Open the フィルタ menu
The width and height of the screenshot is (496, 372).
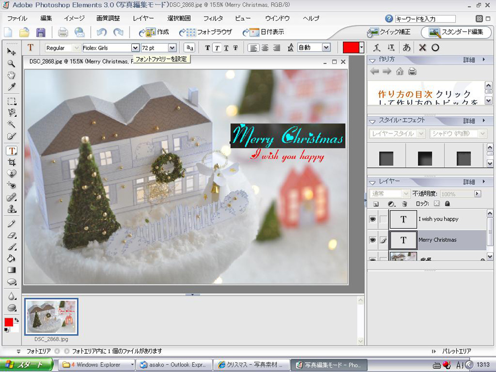213,18
